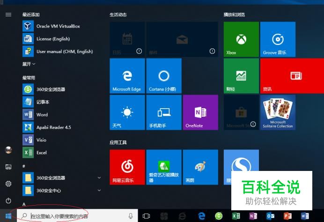Open Task View on the taskbar
Viewport: 324px width, 222px height.
coord(146,216)
